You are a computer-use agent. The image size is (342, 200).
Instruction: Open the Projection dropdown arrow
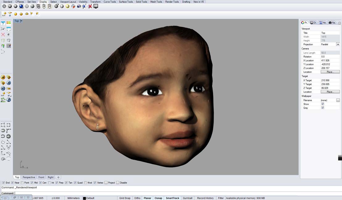(x=338, y=44)
